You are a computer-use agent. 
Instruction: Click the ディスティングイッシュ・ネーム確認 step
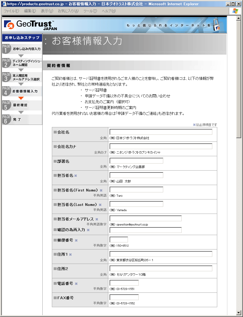point(27,63)
